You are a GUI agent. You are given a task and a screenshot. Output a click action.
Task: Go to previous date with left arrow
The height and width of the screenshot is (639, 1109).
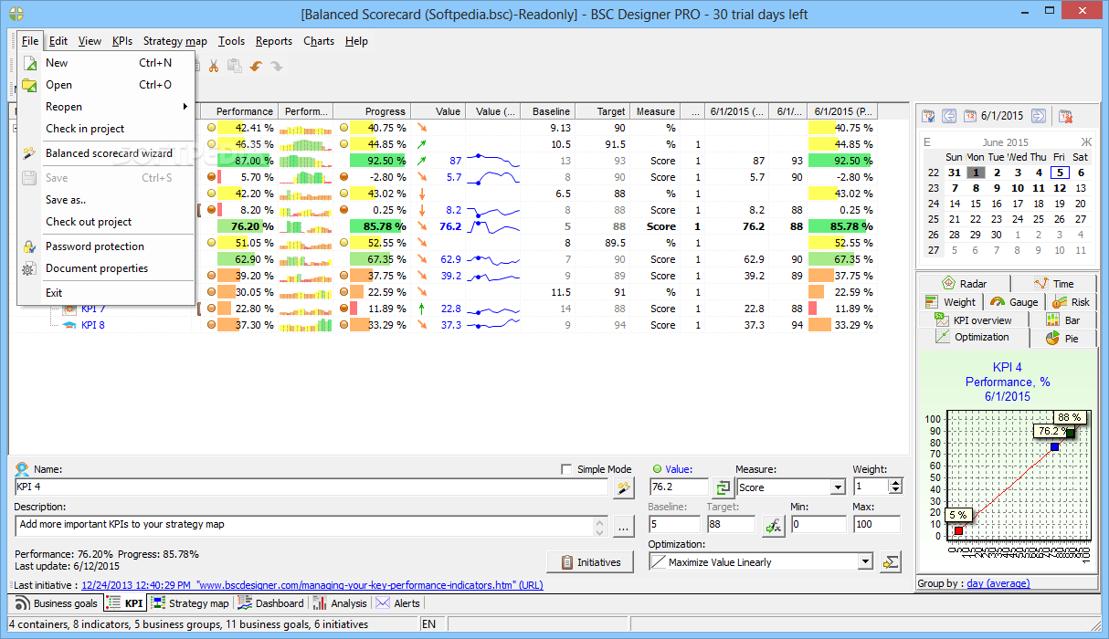point(948,116)
